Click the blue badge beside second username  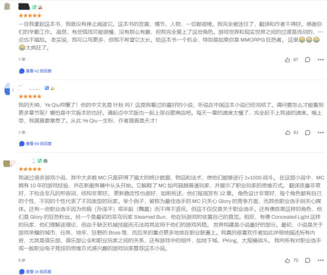point(46,88)
